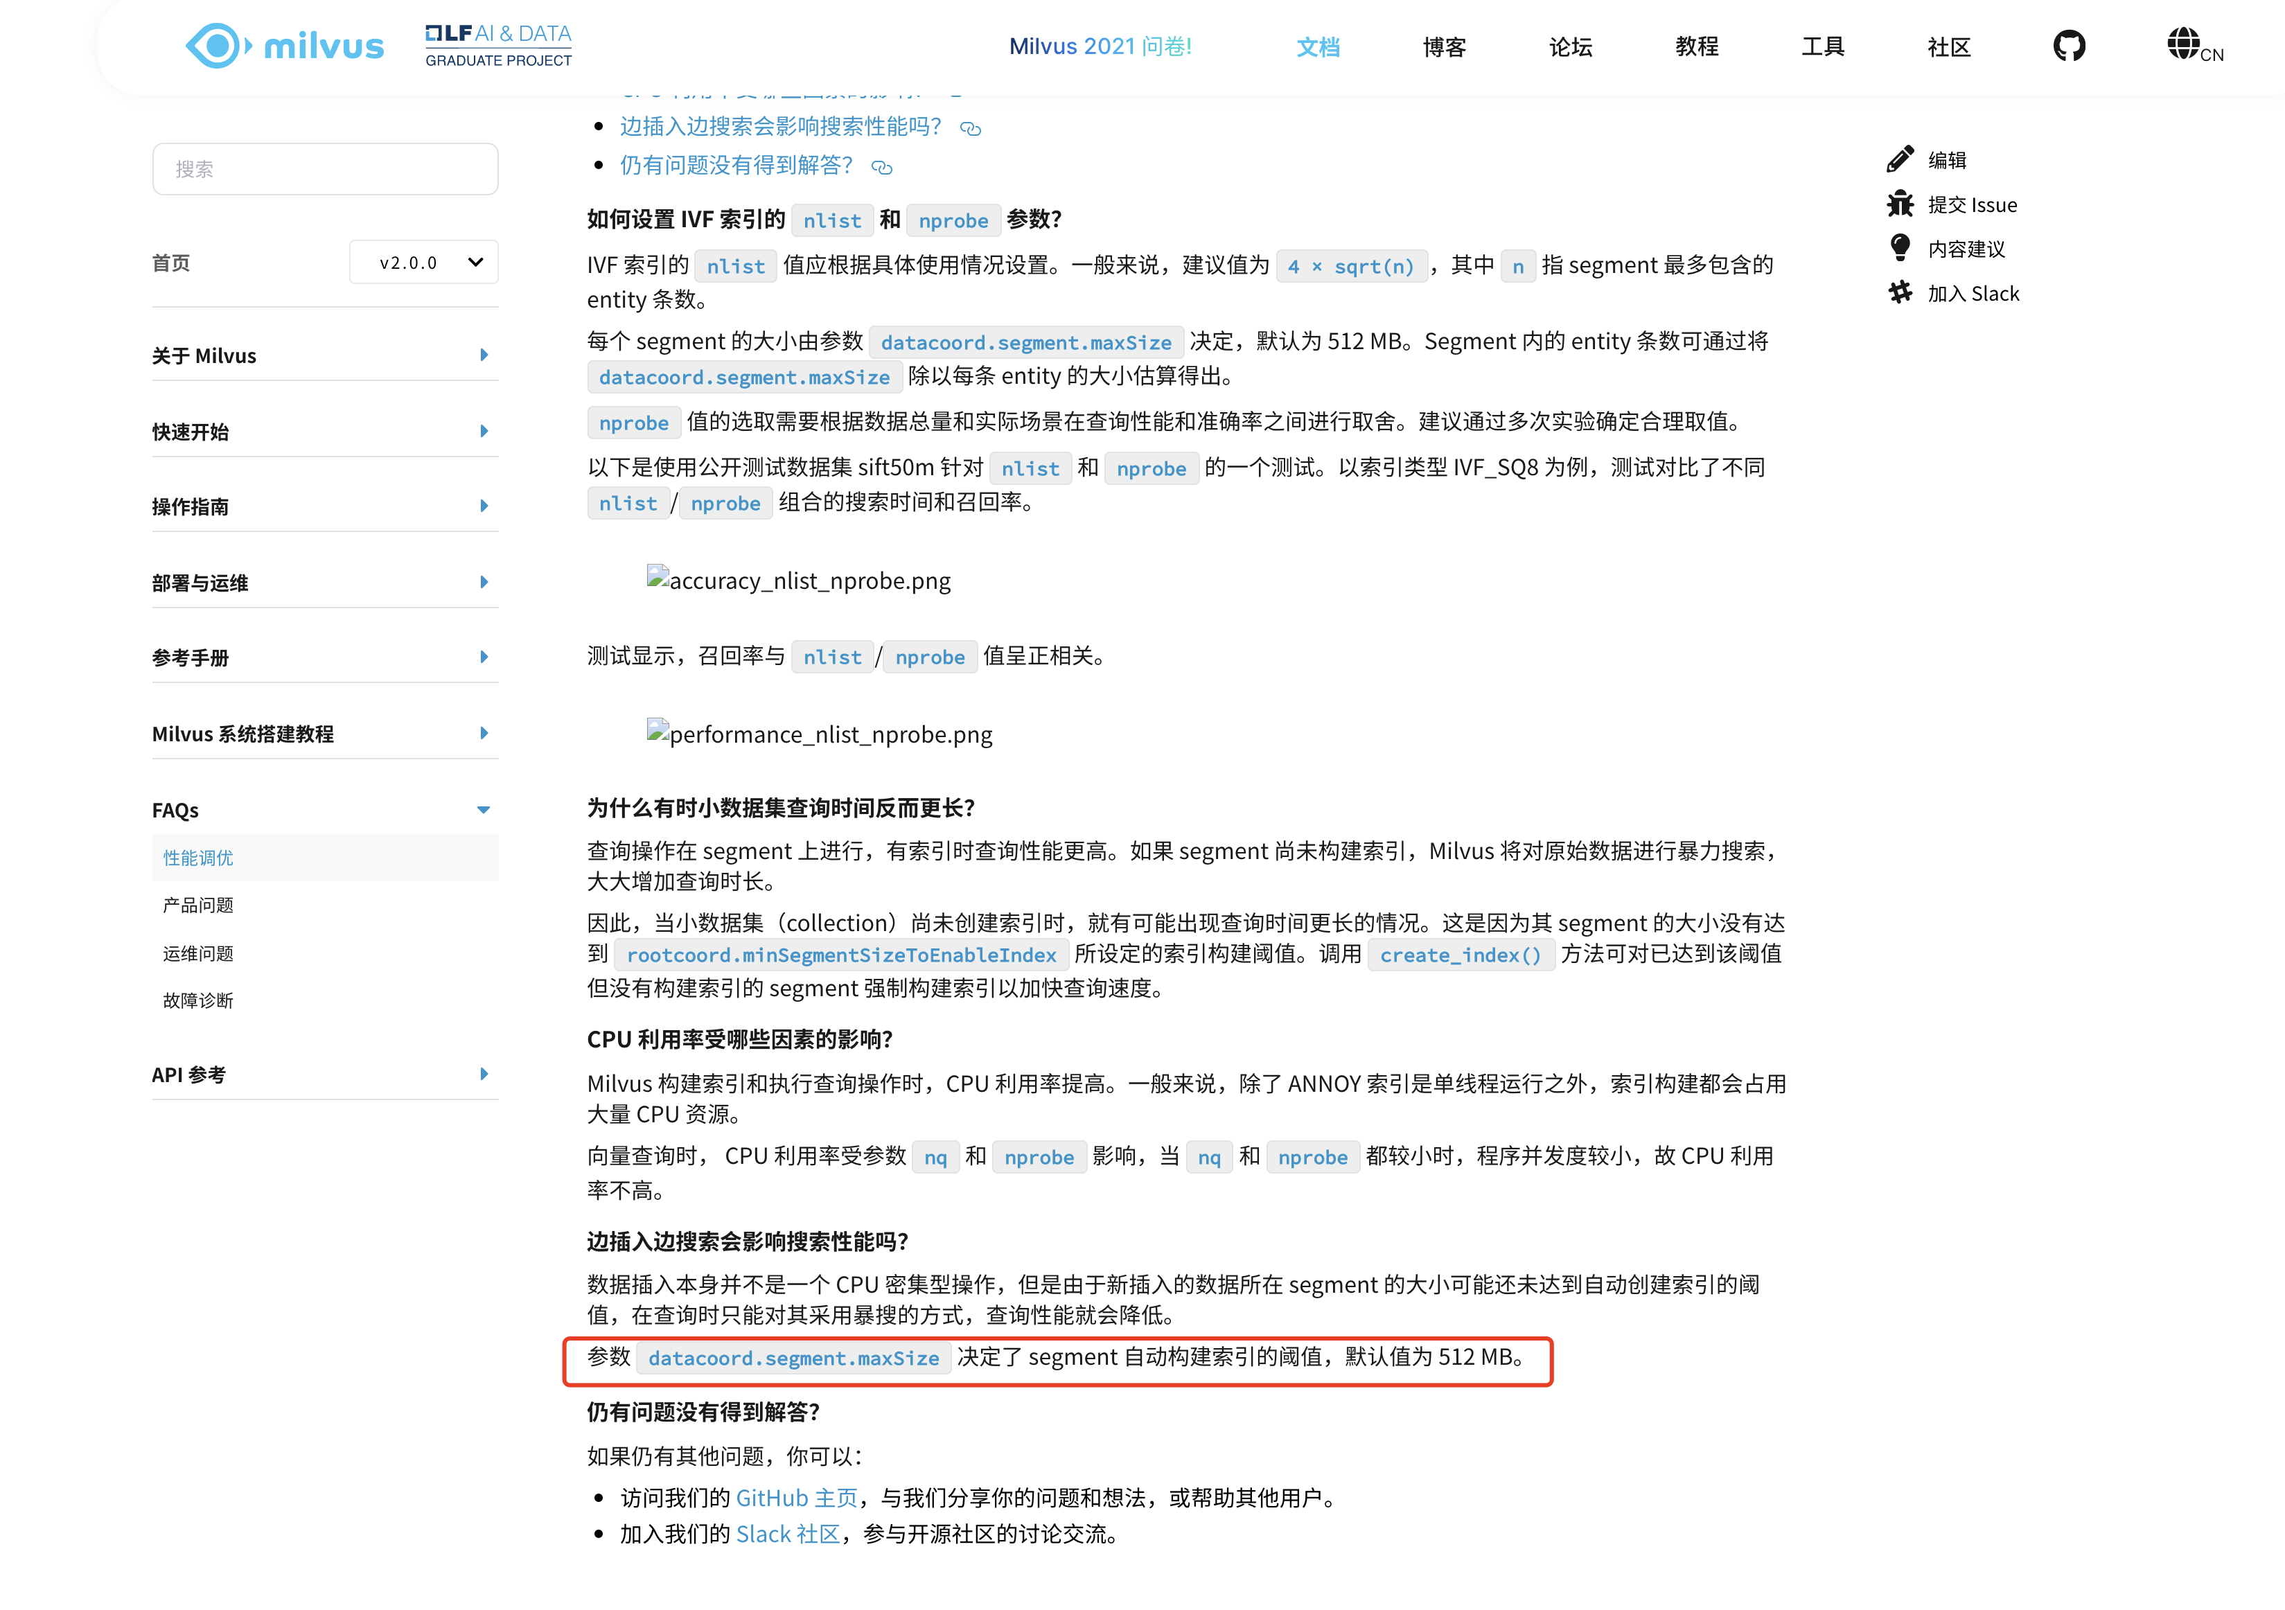Open the Milvus 2021 问卷 banner link
Viewport: 2285px width, 1610px height.
pyautogui.click(x=1100, y=46)
